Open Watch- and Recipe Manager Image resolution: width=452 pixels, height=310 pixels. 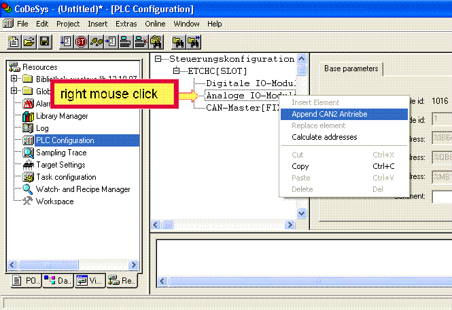pyautogui.click(x=82, y=189)
